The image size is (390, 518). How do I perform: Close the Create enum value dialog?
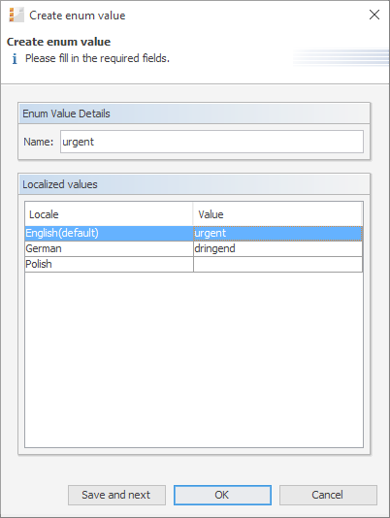click(x=374, y=15)
